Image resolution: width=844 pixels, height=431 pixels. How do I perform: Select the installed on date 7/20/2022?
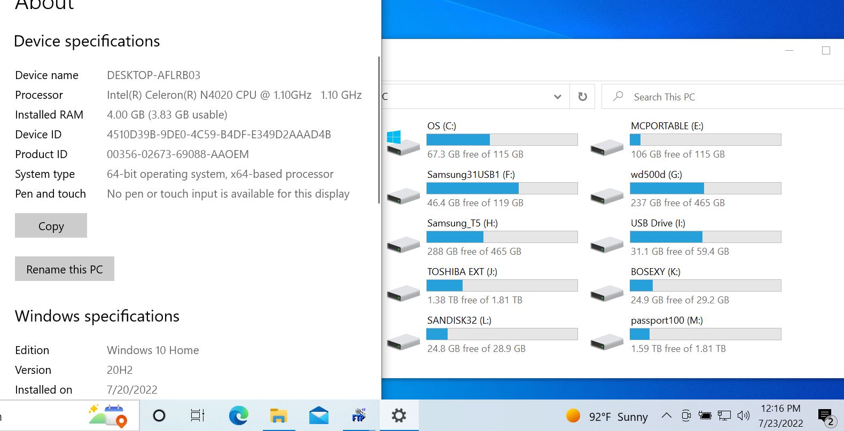tap(132, 390)
